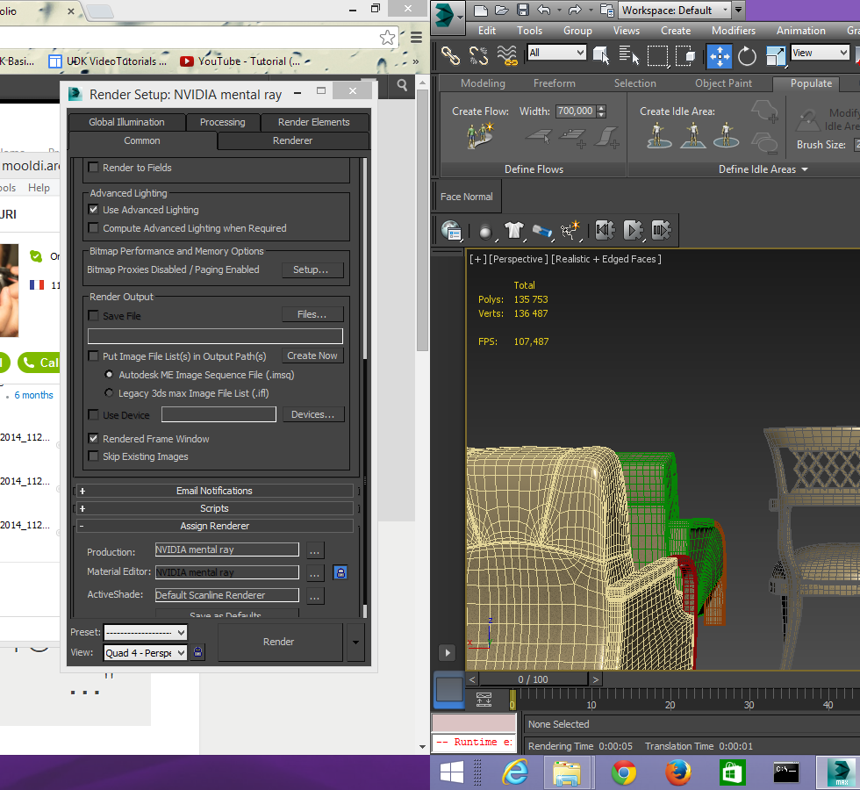This screenshot has height=790, width=860.
Task: Click the Production renderer ... button
Action: (315, 550)
